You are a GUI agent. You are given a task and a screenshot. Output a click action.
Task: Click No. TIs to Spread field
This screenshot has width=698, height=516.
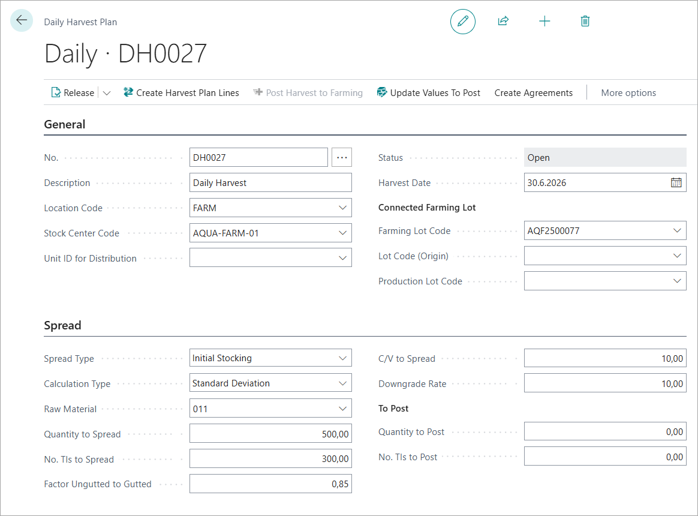pyautogui.click(x=270, y=458)
